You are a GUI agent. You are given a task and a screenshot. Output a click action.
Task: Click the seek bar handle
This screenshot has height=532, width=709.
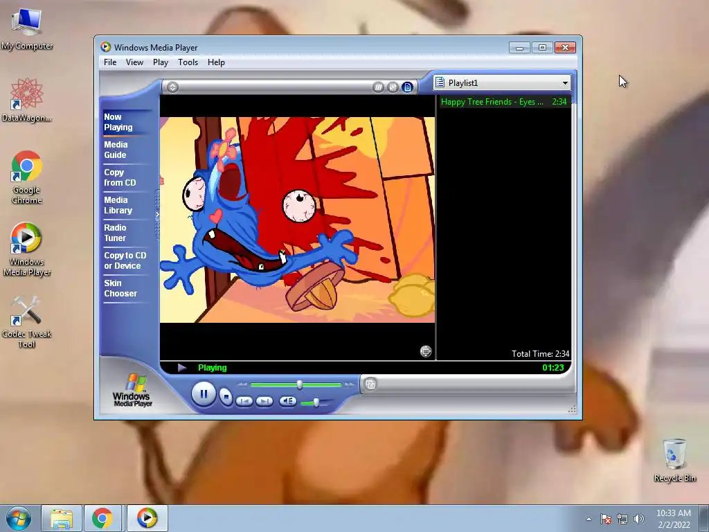[299, 384]
